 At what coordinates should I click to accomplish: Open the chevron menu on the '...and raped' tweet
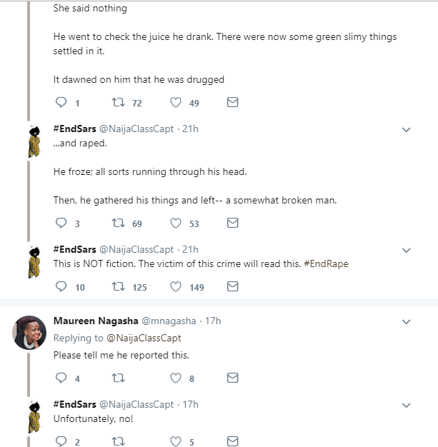point(407,130)
